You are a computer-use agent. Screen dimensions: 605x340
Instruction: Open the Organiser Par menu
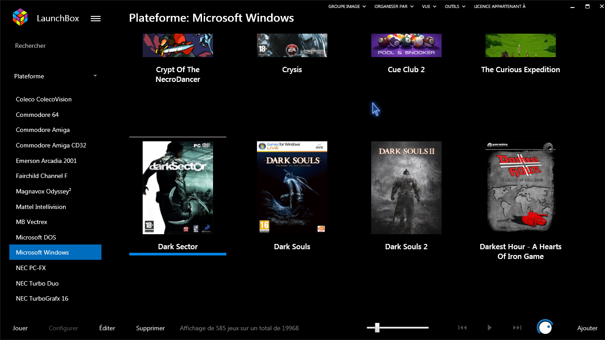[x=394, y=7]
